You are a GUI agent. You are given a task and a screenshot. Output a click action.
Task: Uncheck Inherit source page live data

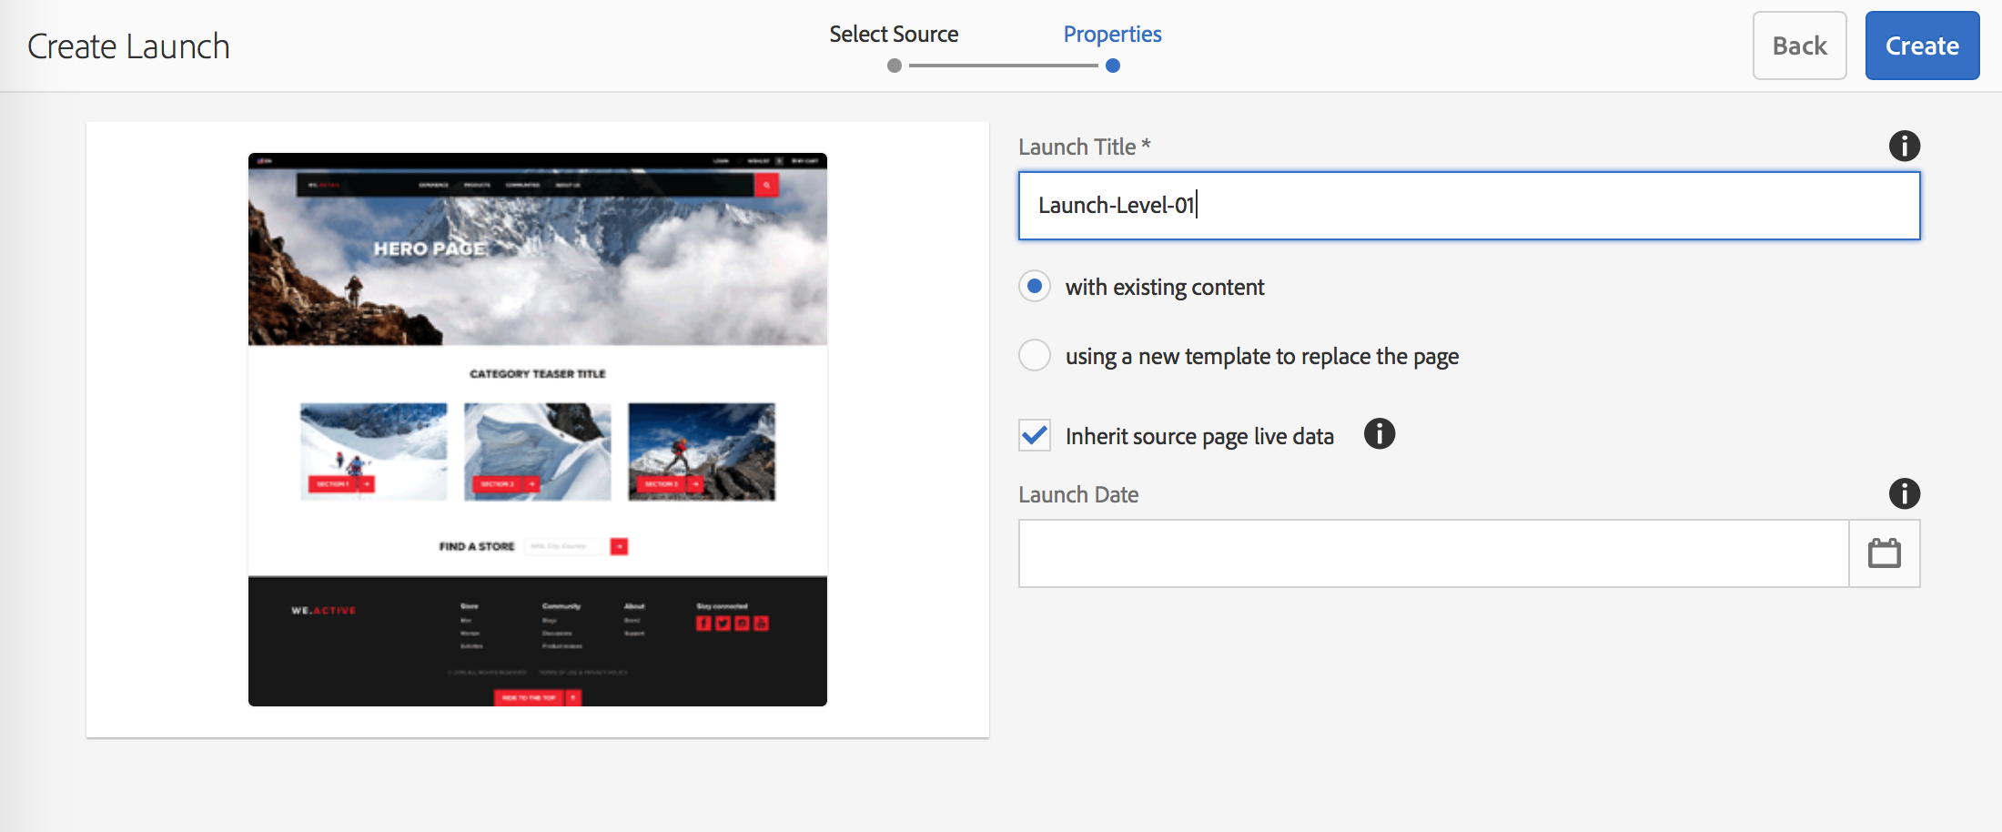tap(1035, 436)
